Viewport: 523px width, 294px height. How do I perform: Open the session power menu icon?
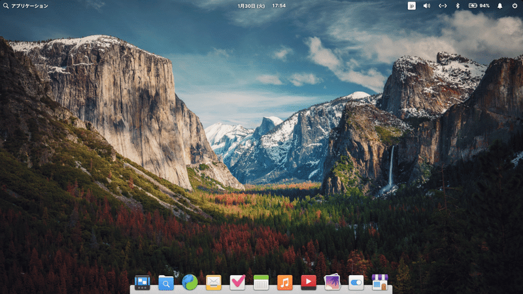pos(515,6)
